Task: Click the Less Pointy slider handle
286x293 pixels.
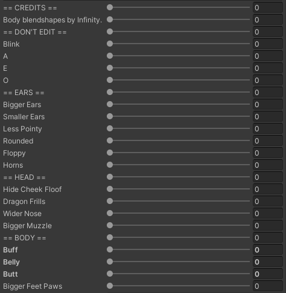Action: [110, 128]
